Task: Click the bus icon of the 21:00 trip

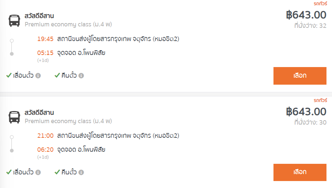Action: (x=14, y=117)
